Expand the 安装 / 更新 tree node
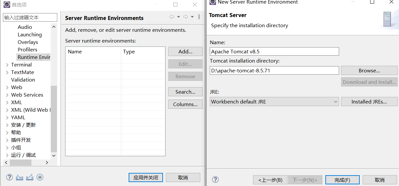 pyautogui.click(x=8, y=125)
